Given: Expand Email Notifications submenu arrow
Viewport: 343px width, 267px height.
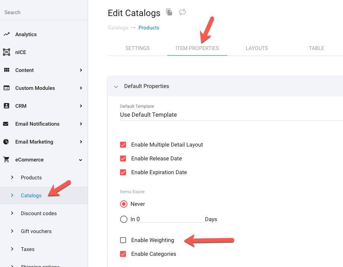Looking at the screenshot, I should coord(81,124).
